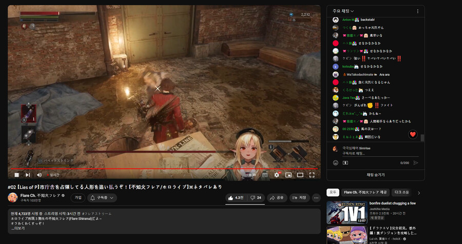This screenshot has height=244, width=462.
Task: Skip to the next video
Action: (x=28, y=175)
